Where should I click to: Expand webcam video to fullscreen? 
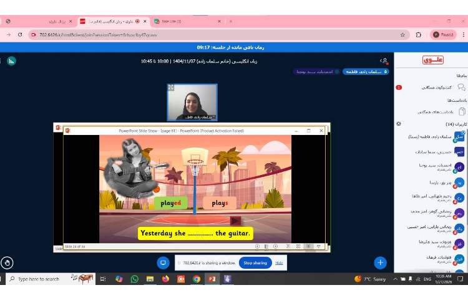click(171, 88)
